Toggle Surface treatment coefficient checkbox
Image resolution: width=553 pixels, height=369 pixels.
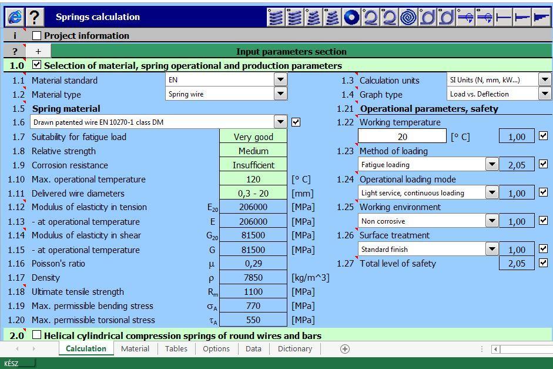[543, 248]
